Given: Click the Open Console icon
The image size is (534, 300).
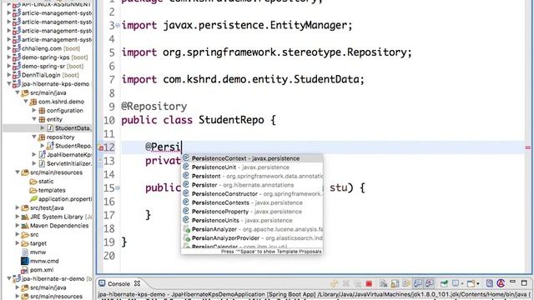Looking at the screenshot, I should [x=471, y=283].
